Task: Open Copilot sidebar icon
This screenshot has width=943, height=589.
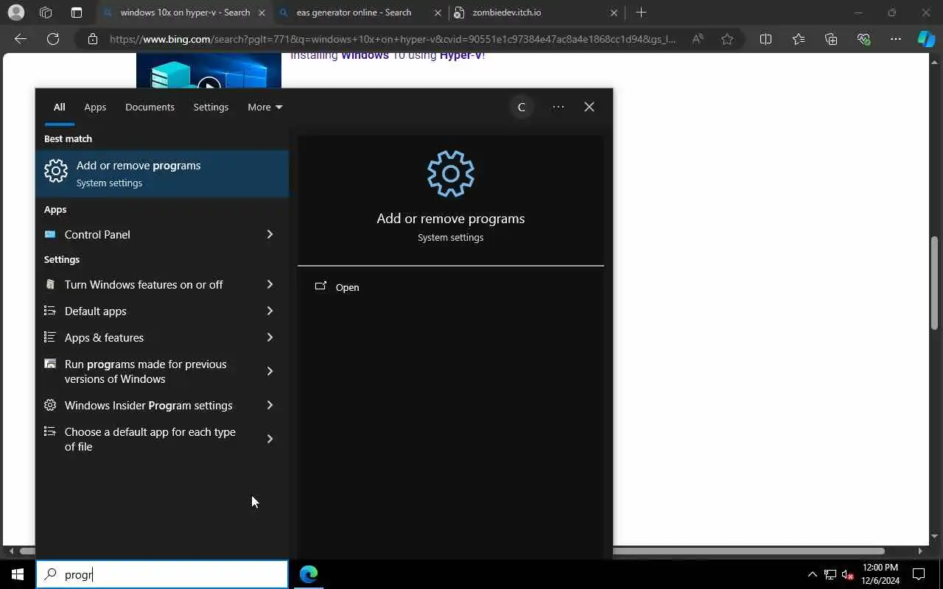Action: [926, 39]
